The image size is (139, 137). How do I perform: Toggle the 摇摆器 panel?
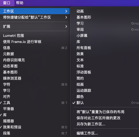(x=35, y=121)
